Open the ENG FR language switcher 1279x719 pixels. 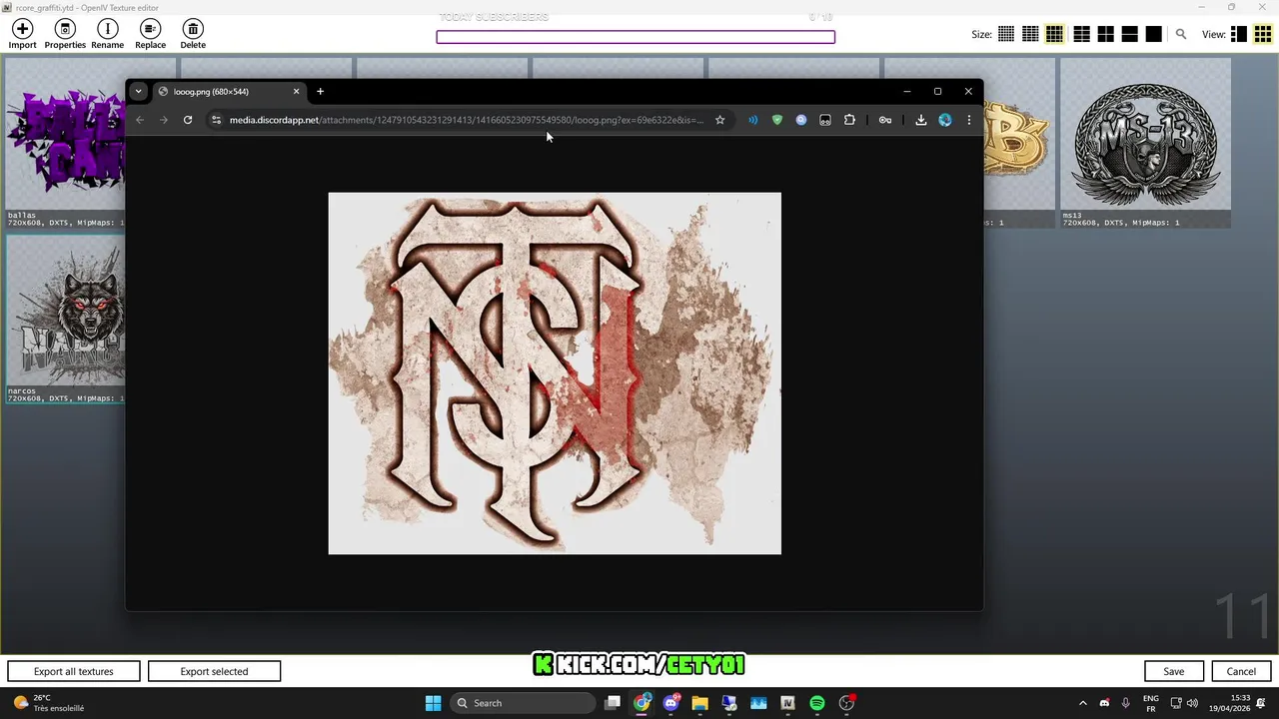[1150, 703]
